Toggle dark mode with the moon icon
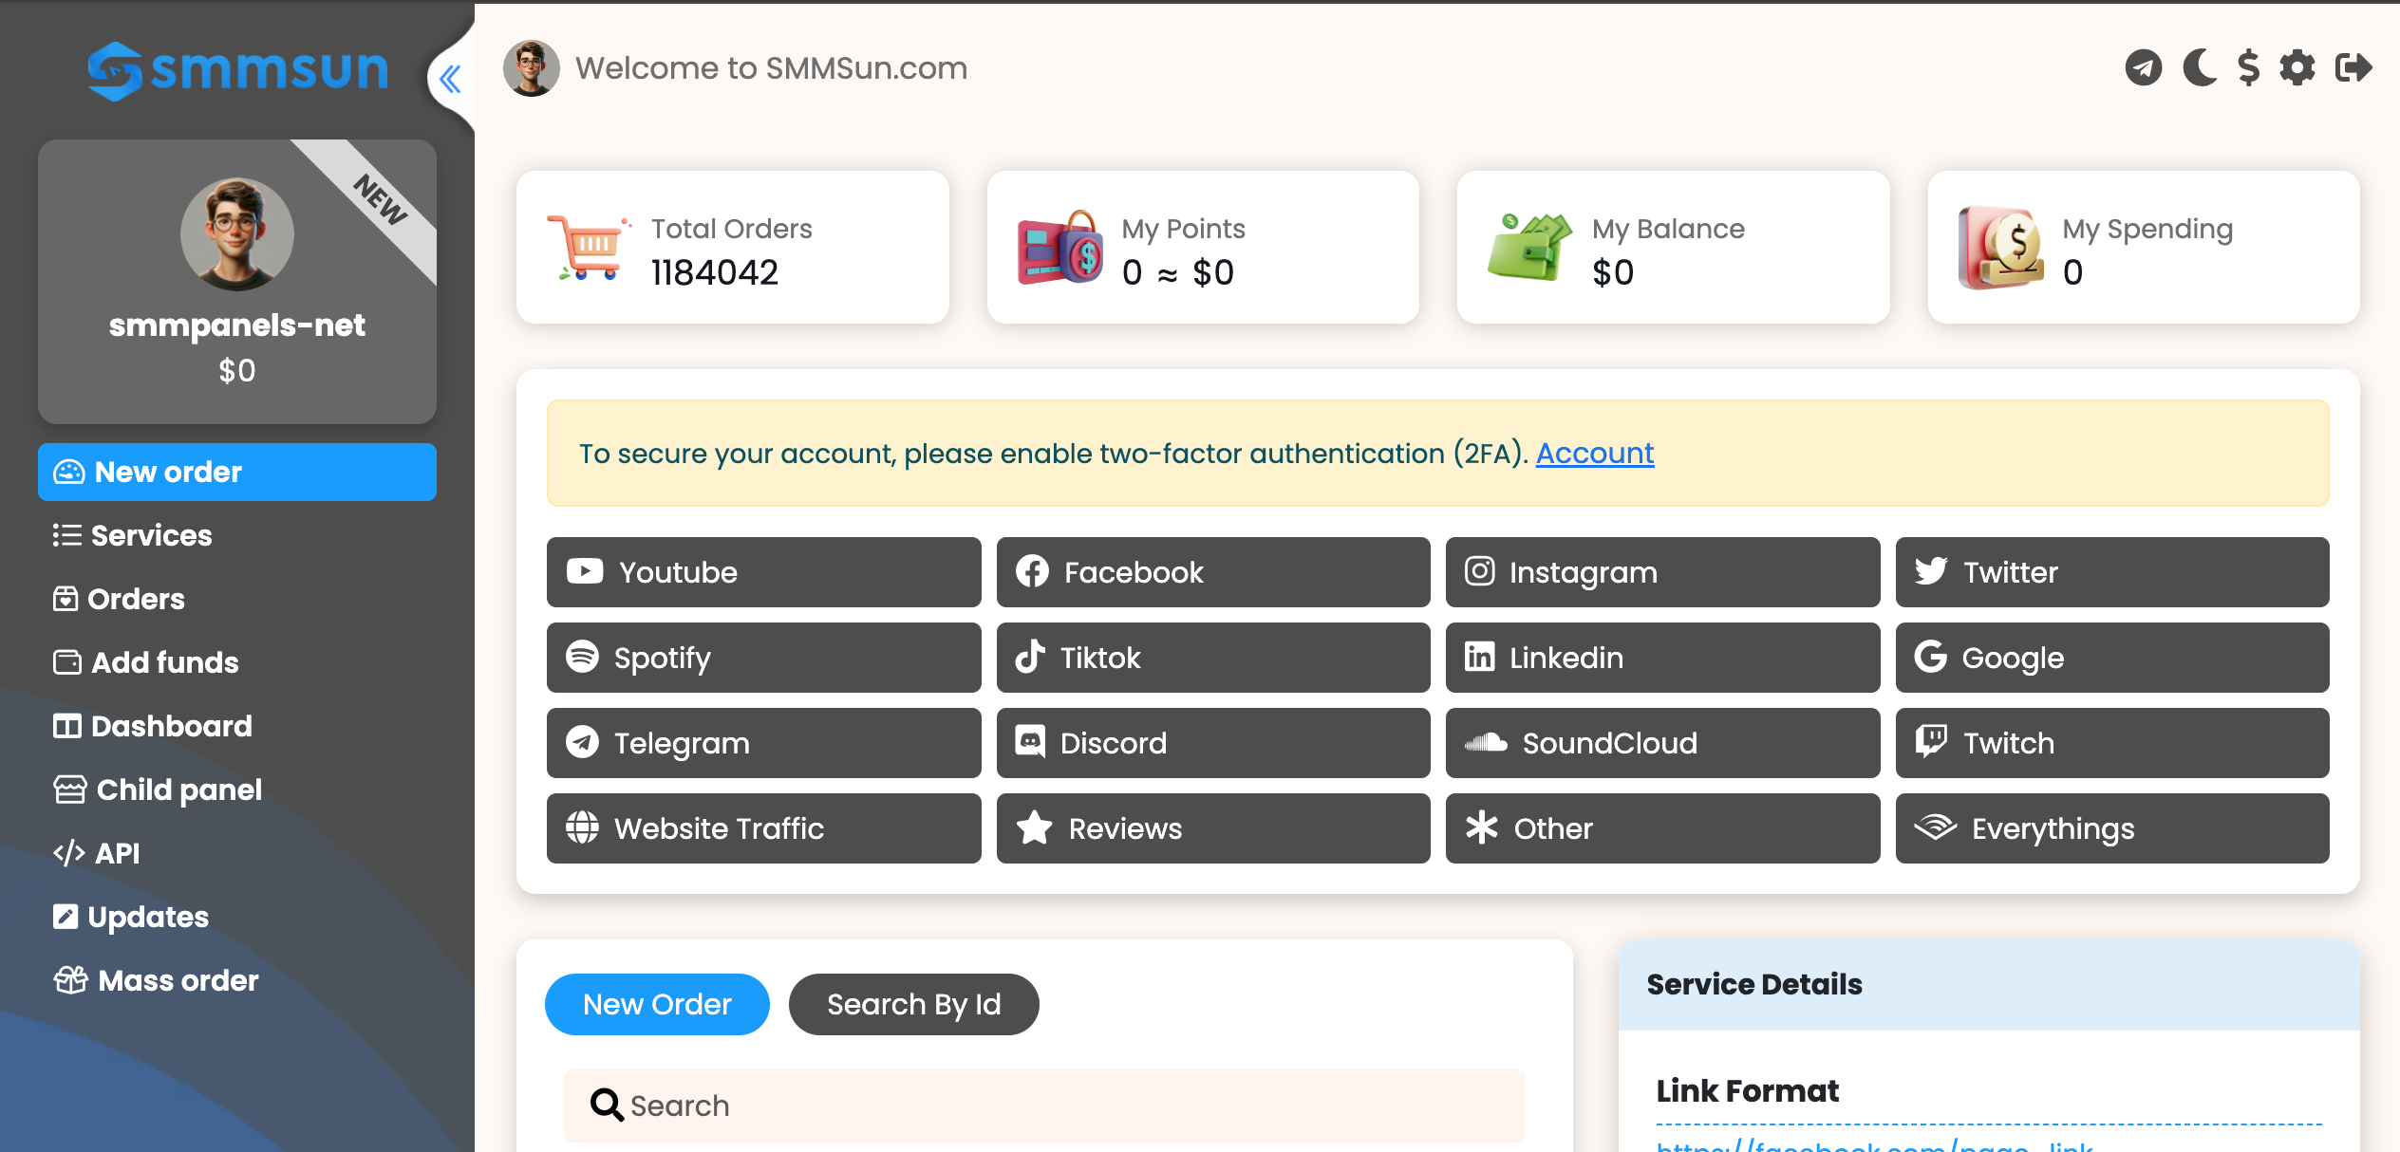The height and width of the screenshot is (1152, 2400). [2200, 67]
